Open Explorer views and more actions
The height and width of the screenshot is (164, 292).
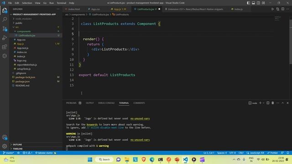[58, 9]
